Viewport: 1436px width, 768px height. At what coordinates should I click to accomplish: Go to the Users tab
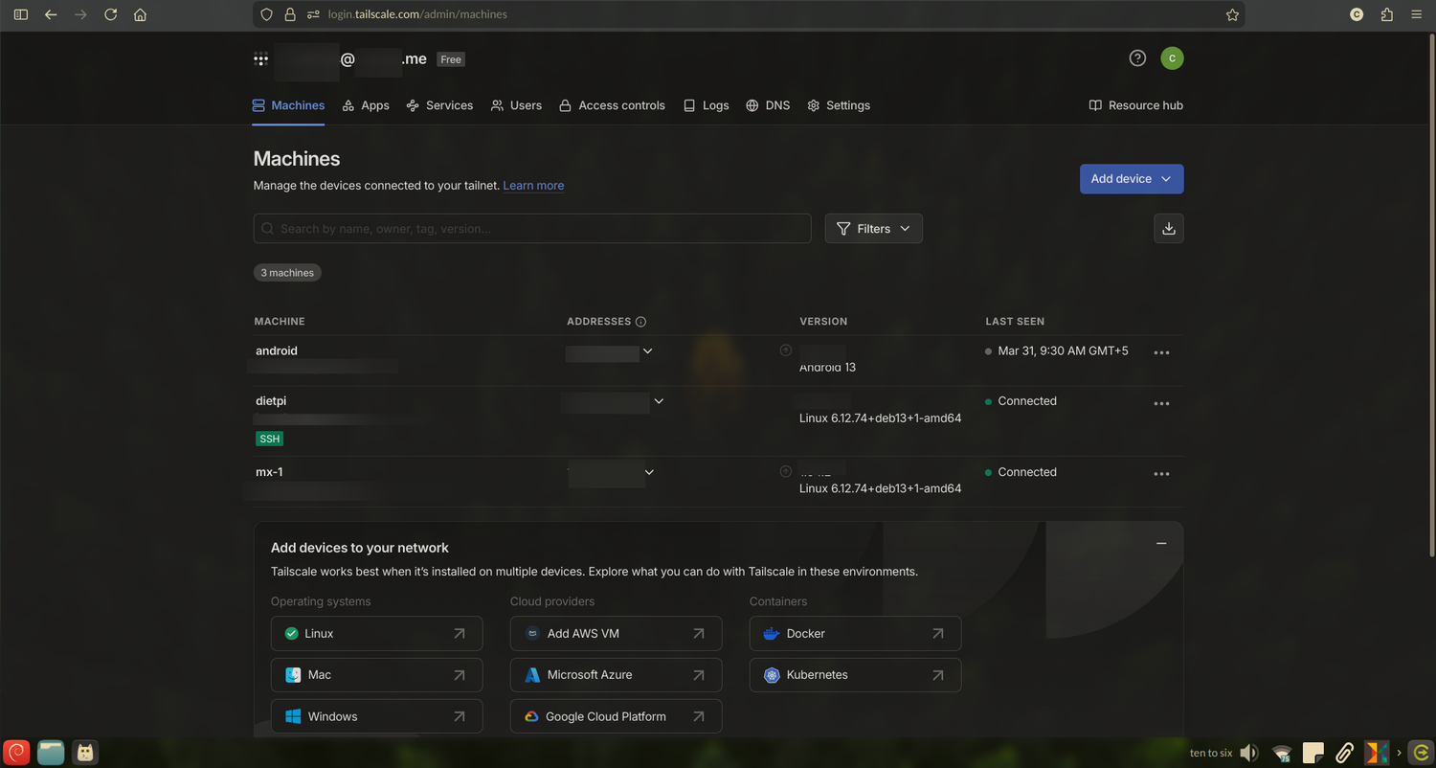pos(516,105)
